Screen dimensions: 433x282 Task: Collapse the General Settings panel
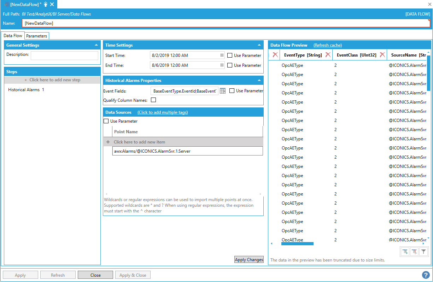click(96, 45)
